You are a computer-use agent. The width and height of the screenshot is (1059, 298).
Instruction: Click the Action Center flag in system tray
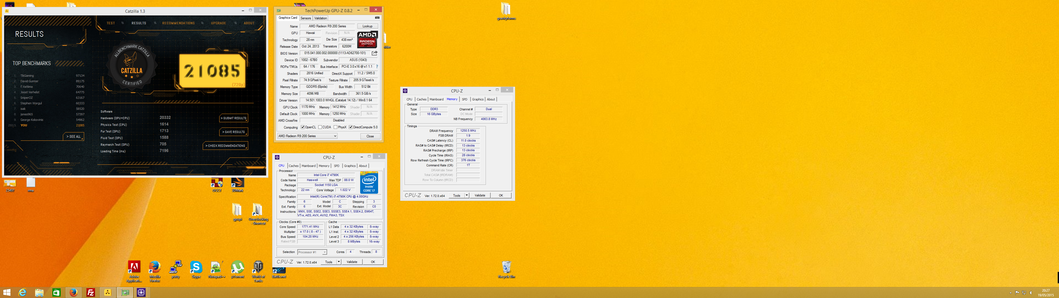[1017, 293]
